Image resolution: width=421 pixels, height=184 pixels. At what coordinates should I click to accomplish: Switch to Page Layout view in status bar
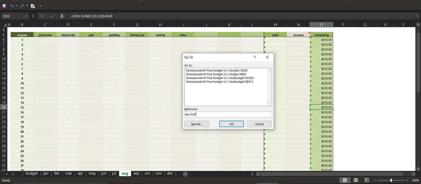[355, 180]
